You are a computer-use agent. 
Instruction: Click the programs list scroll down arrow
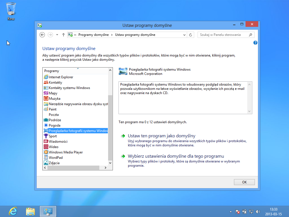click(x=110, y=163)
